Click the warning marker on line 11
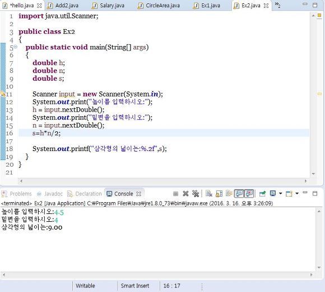Viewport: 325px width, 292px height. [3, 94]
